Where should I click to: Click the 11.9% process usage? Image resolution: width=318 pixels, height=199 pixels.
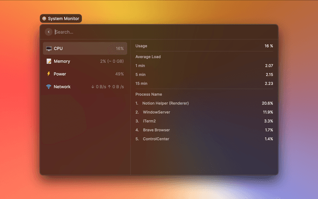coord(268,112)
